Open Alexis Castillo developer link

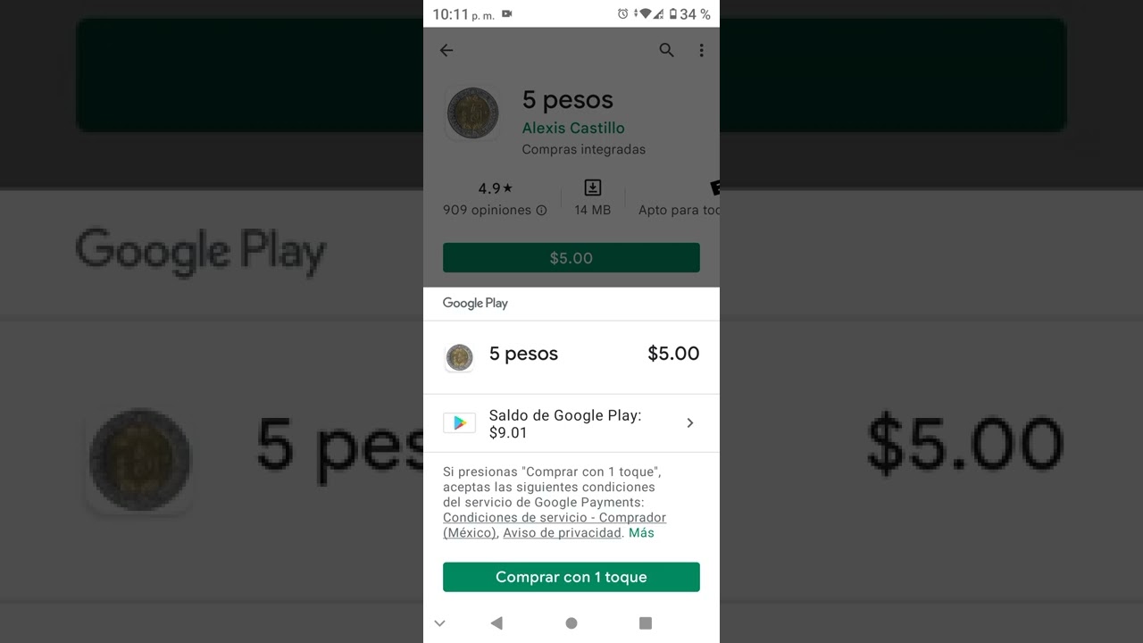point(573,128)
